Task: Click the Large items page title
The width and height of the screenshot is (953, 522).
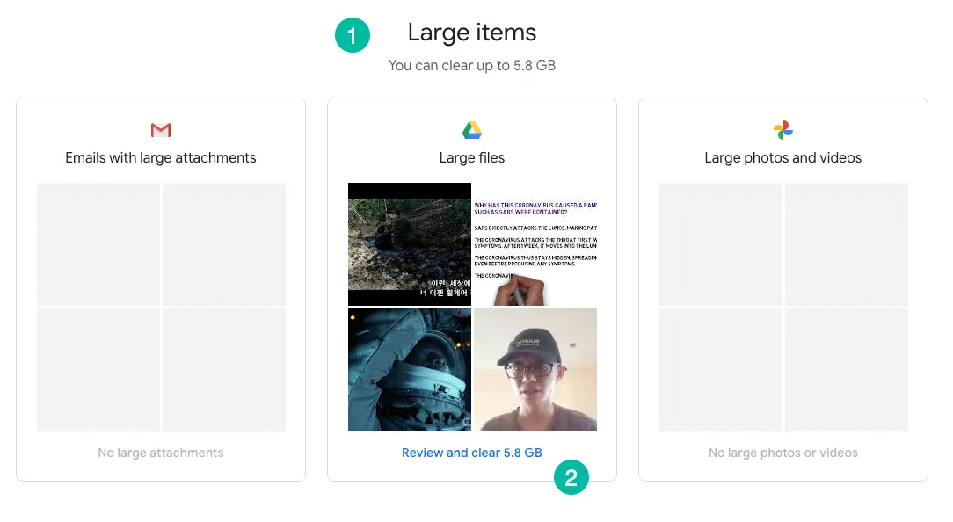Action: [471, 33]
